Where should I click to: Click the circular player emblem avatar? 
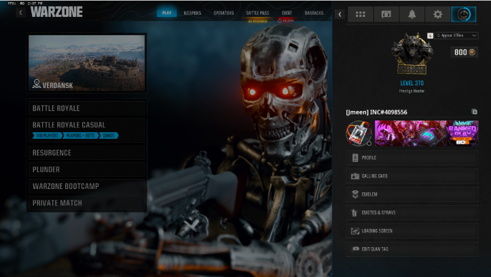click(359, 133)
